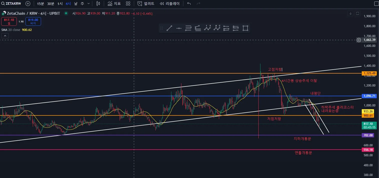Select the trend-based Fib extension tool
Screen dimensions: 379x178
point(198,28)
